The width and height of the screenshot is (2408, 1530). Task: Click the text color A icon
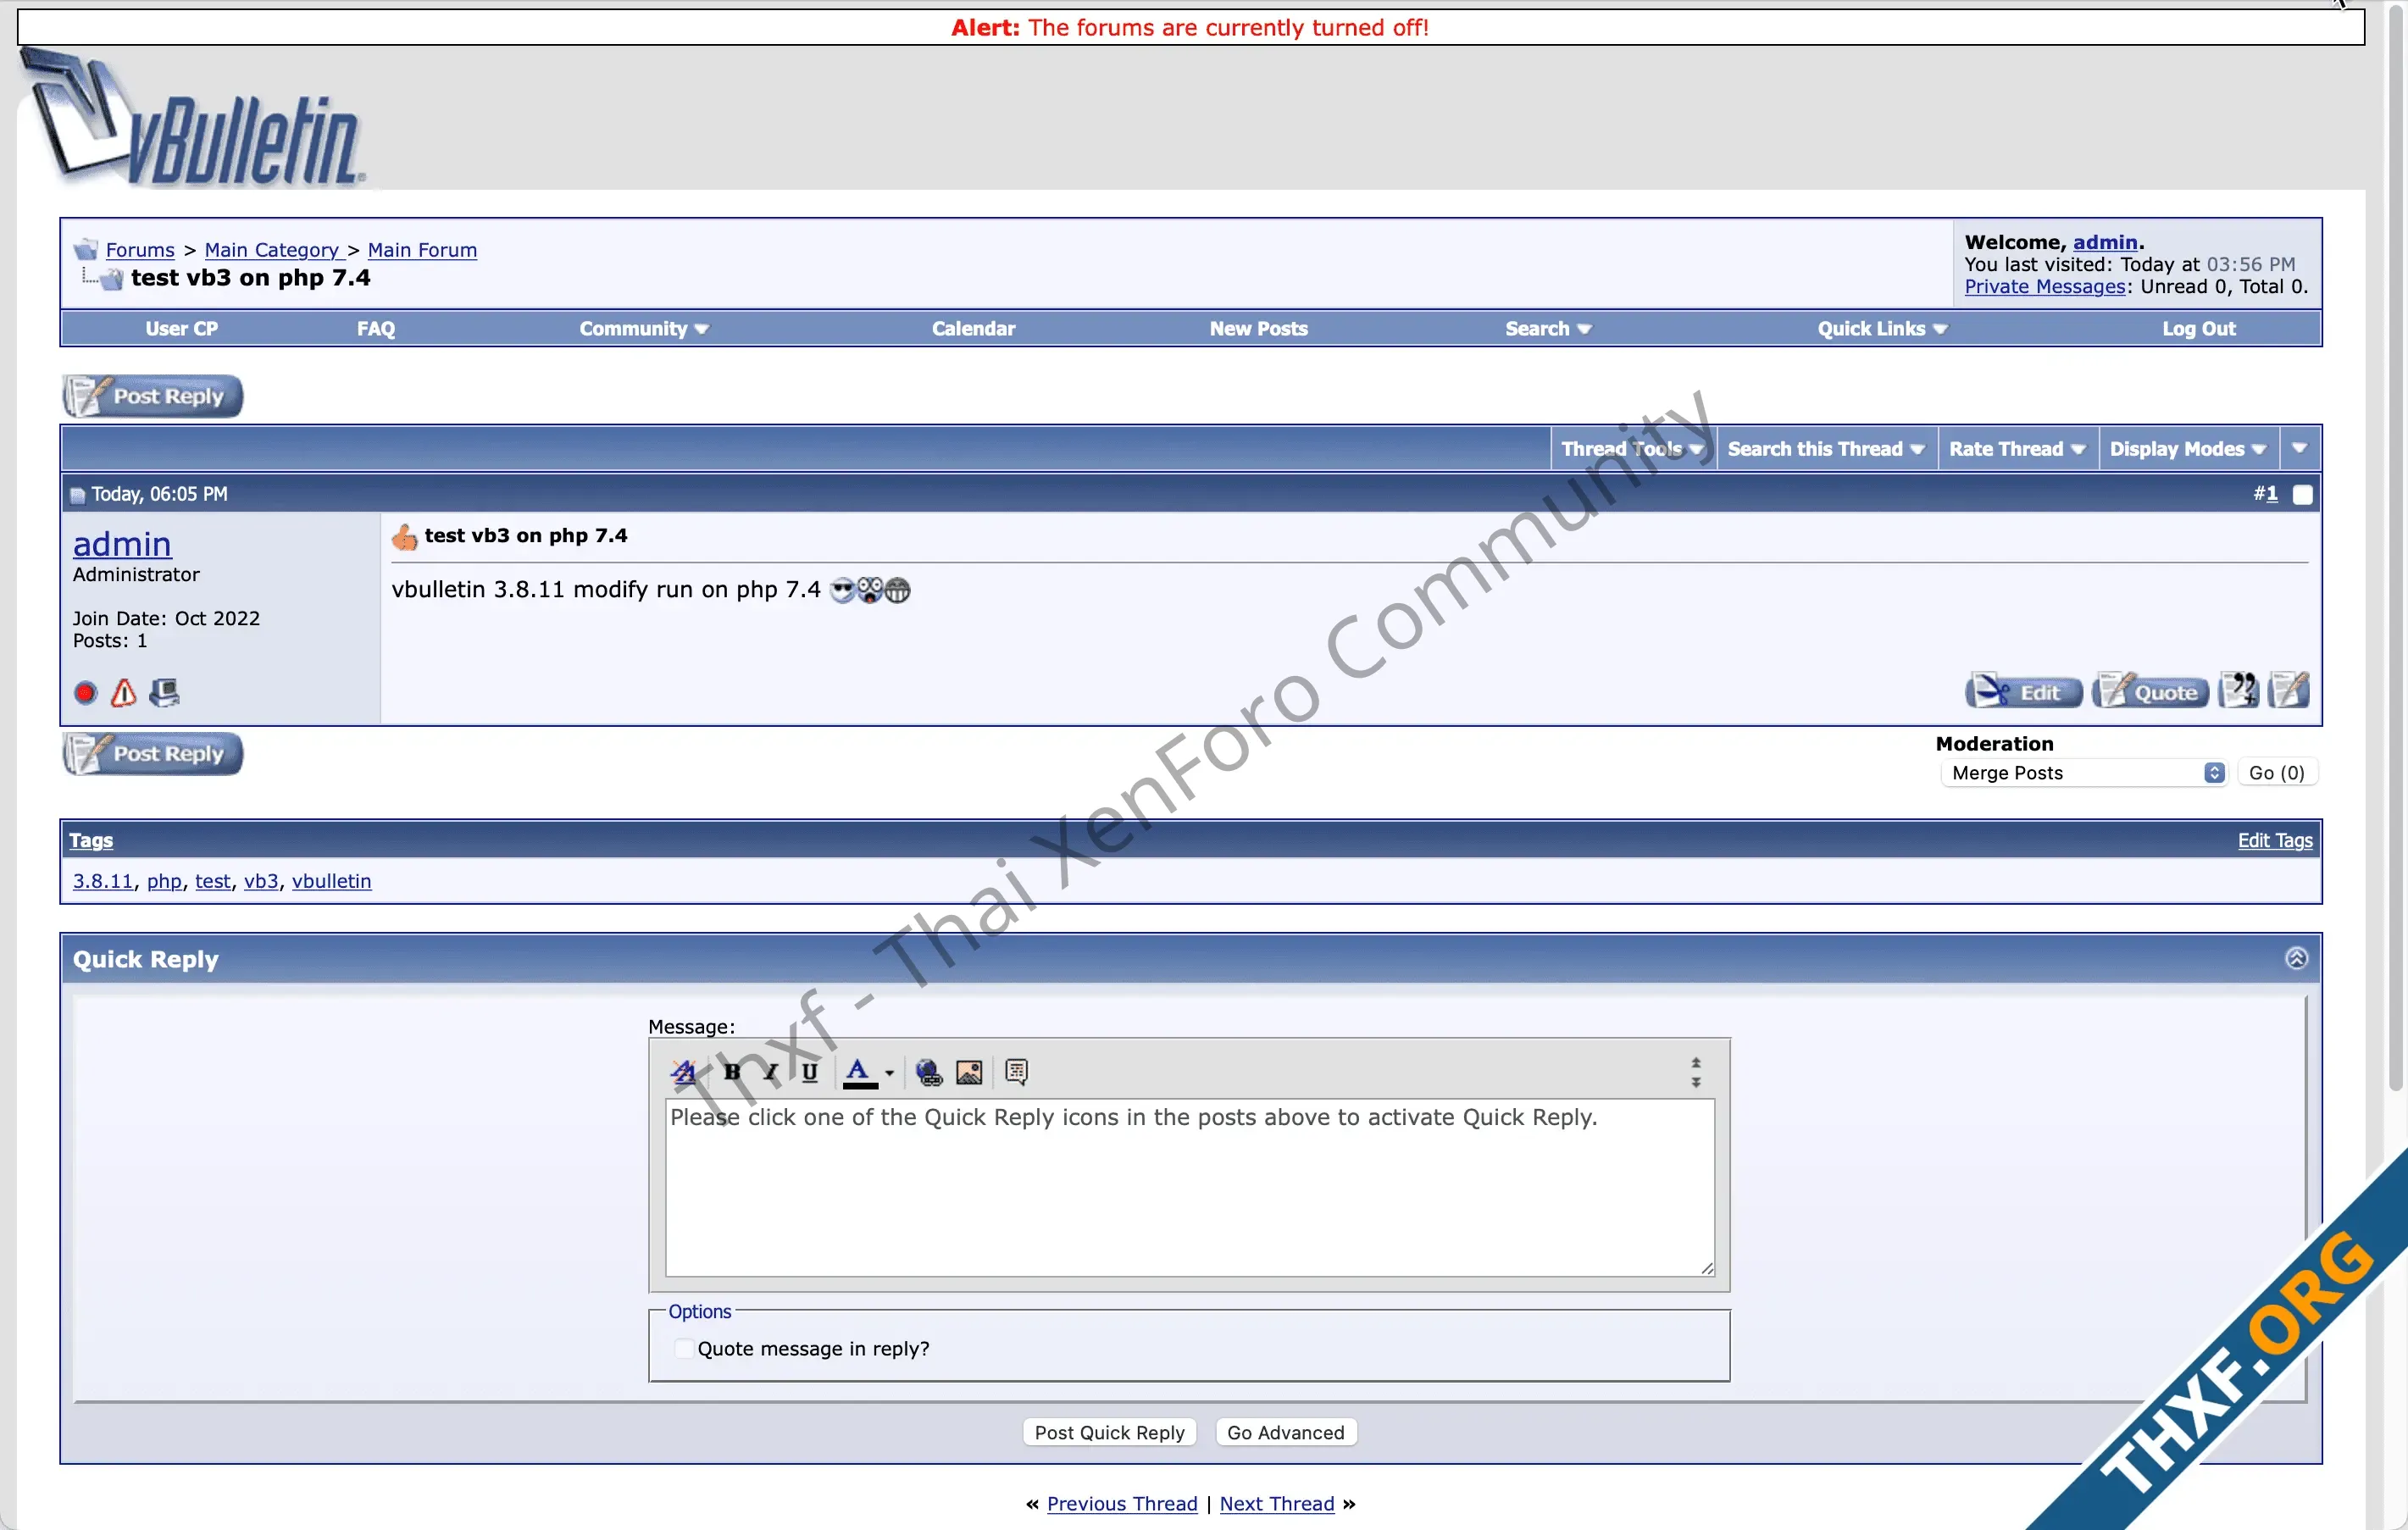point(859,1072)
